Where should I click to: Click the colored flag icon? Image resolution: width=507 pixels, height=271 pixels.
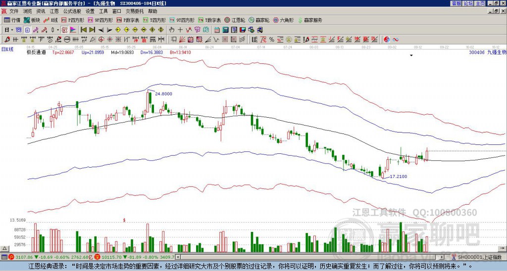coord(73,30)
